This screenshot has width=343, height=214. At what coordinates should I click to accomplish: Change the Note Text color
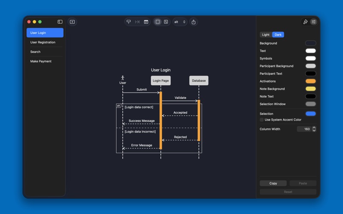tap(310, 96)
